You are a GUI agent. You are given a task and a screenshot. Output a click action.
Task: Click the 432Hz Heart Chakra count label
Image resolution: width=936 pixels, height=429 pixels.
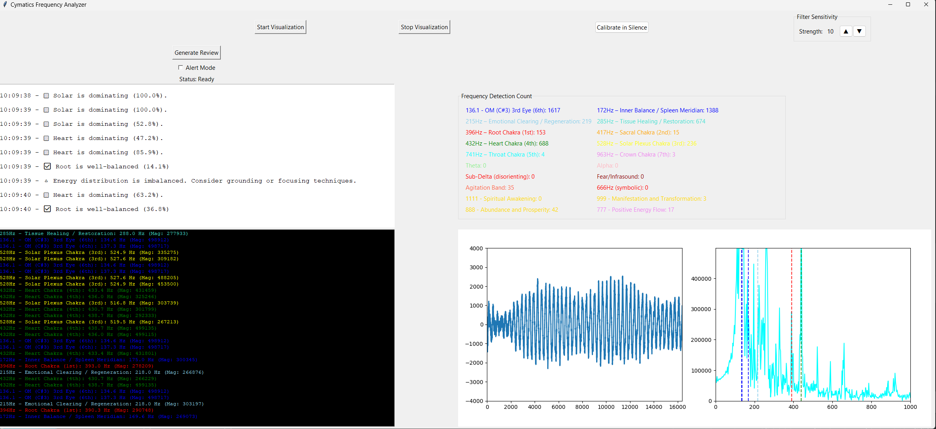[507, 144]
